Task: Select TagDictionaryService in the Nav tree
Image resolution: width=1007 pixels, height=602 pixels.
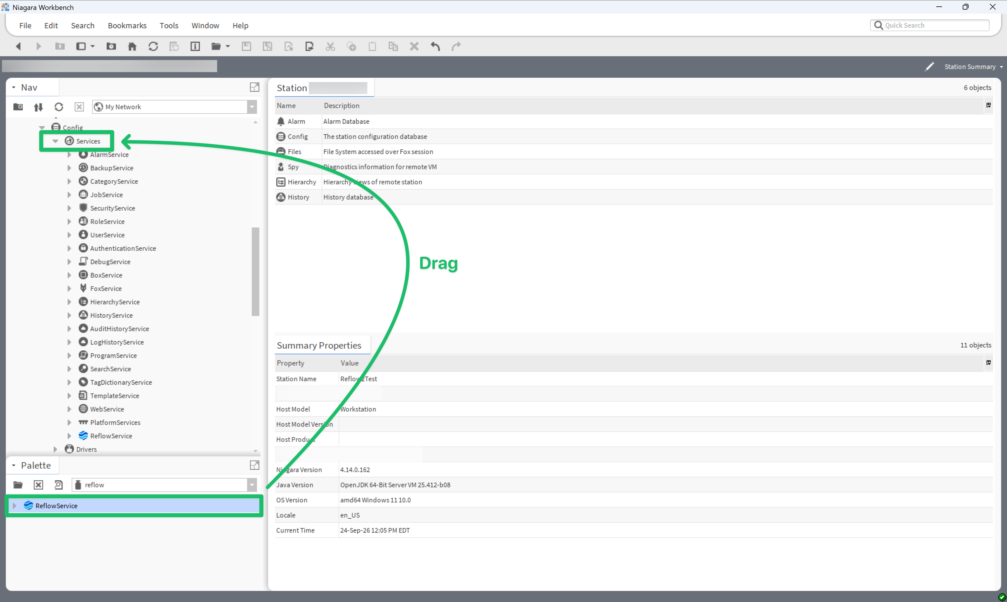Action: pyautogui.click(x=121, y=382)
